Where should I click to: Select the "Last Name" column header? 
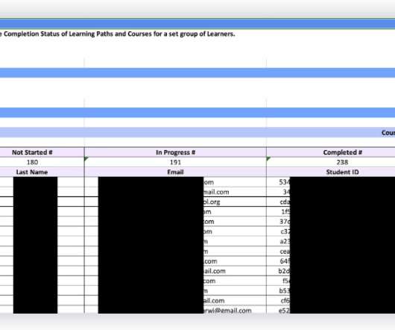[x=42, y=172]
